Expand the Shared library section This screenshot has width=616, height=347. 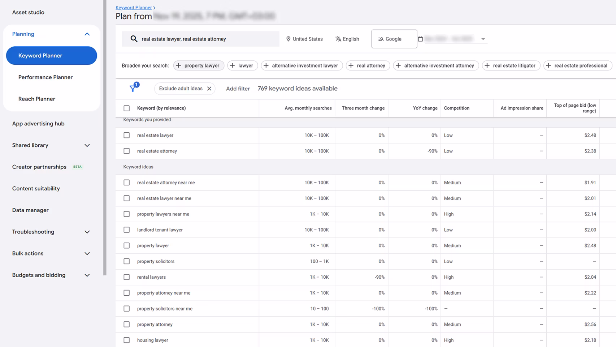tap(87, 145)
